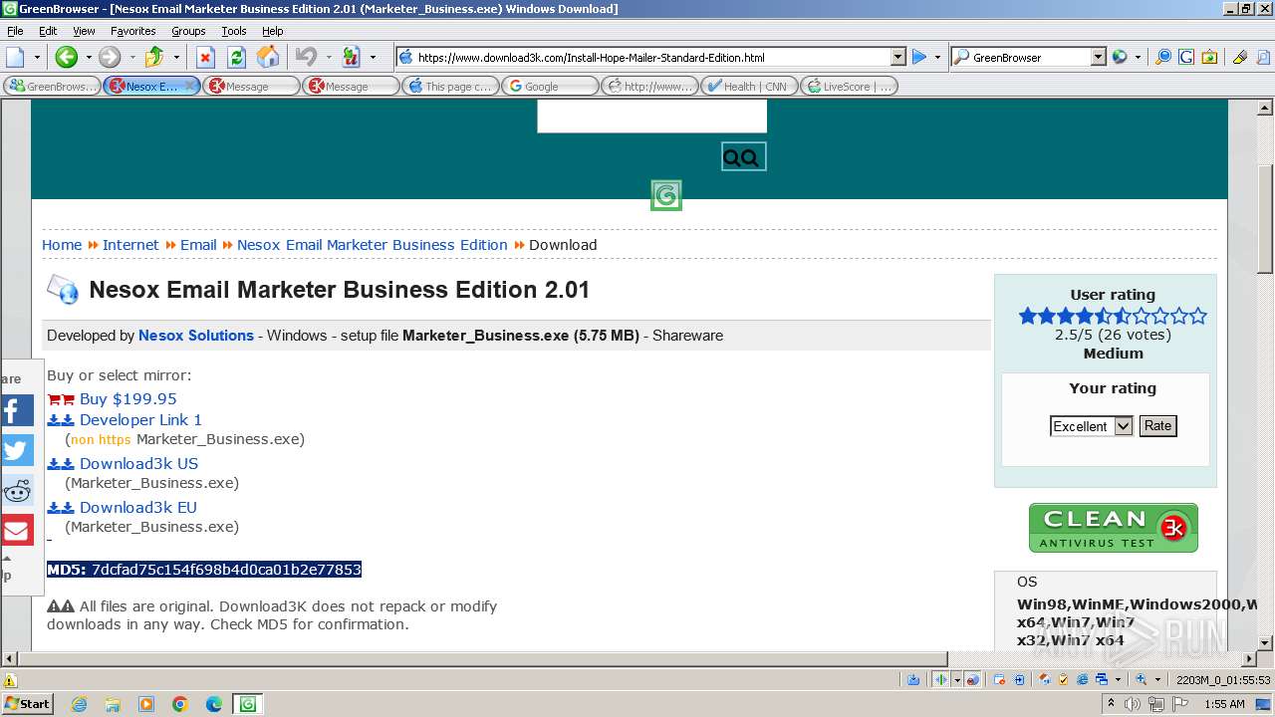Share page via email red icon
The width and height of the screenshot is (1275, 717).
17,530
